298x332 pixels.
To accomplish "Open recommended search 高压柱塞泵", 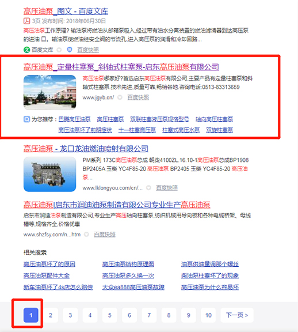I will [x=110, y=119].
